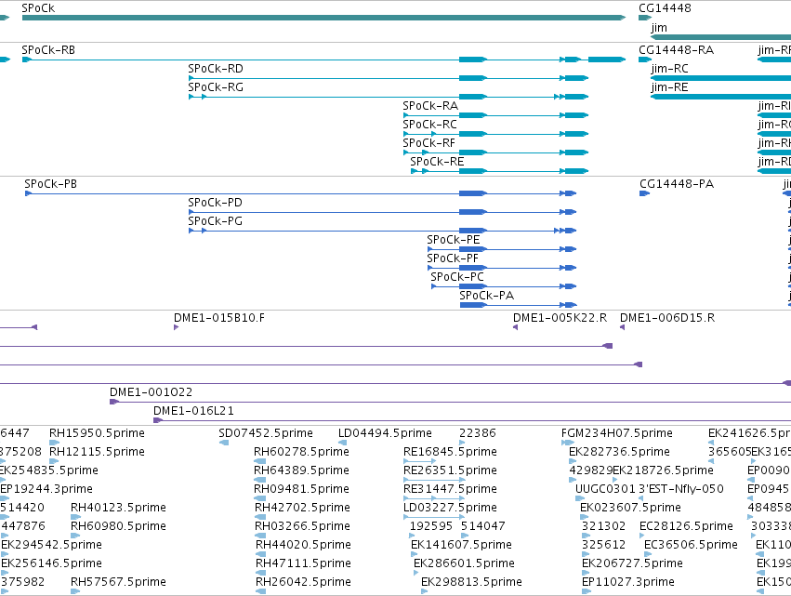Click the RH60980.5prime EST label

pos(118,526)
